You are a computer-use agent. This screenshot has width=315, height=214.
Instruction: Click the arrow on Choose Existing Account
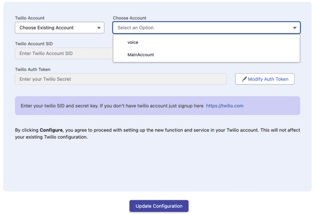pyautogui.click(x=99, y=28)
